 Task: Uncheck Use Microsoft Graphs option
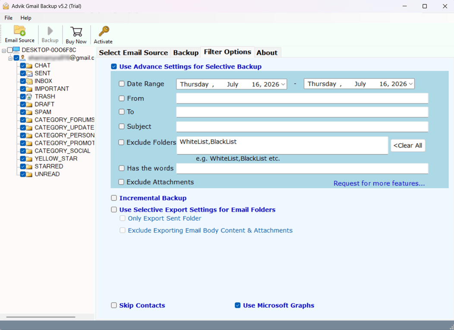click(x=237, y=305)
